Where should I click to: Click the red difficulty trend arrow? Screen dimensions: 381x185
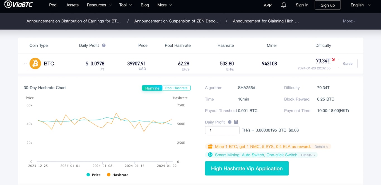tap(333, 59)
